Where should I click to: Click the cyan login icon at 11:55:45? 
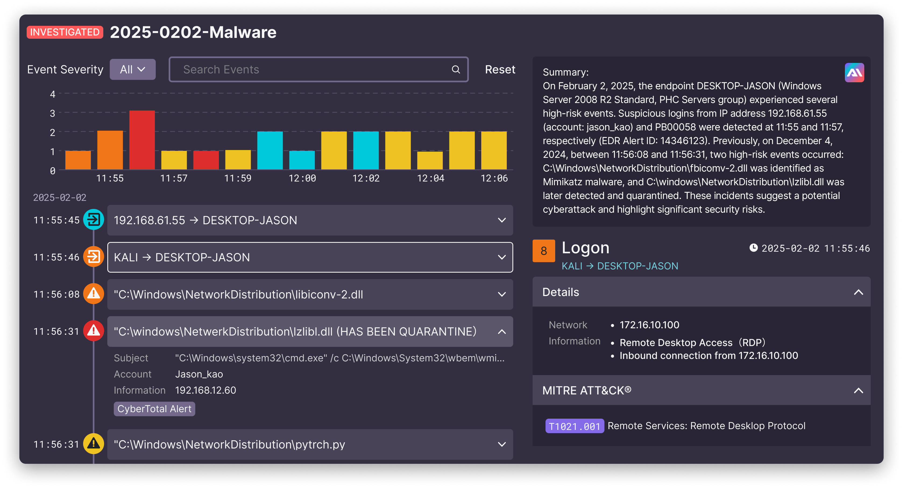coord(93,220)
